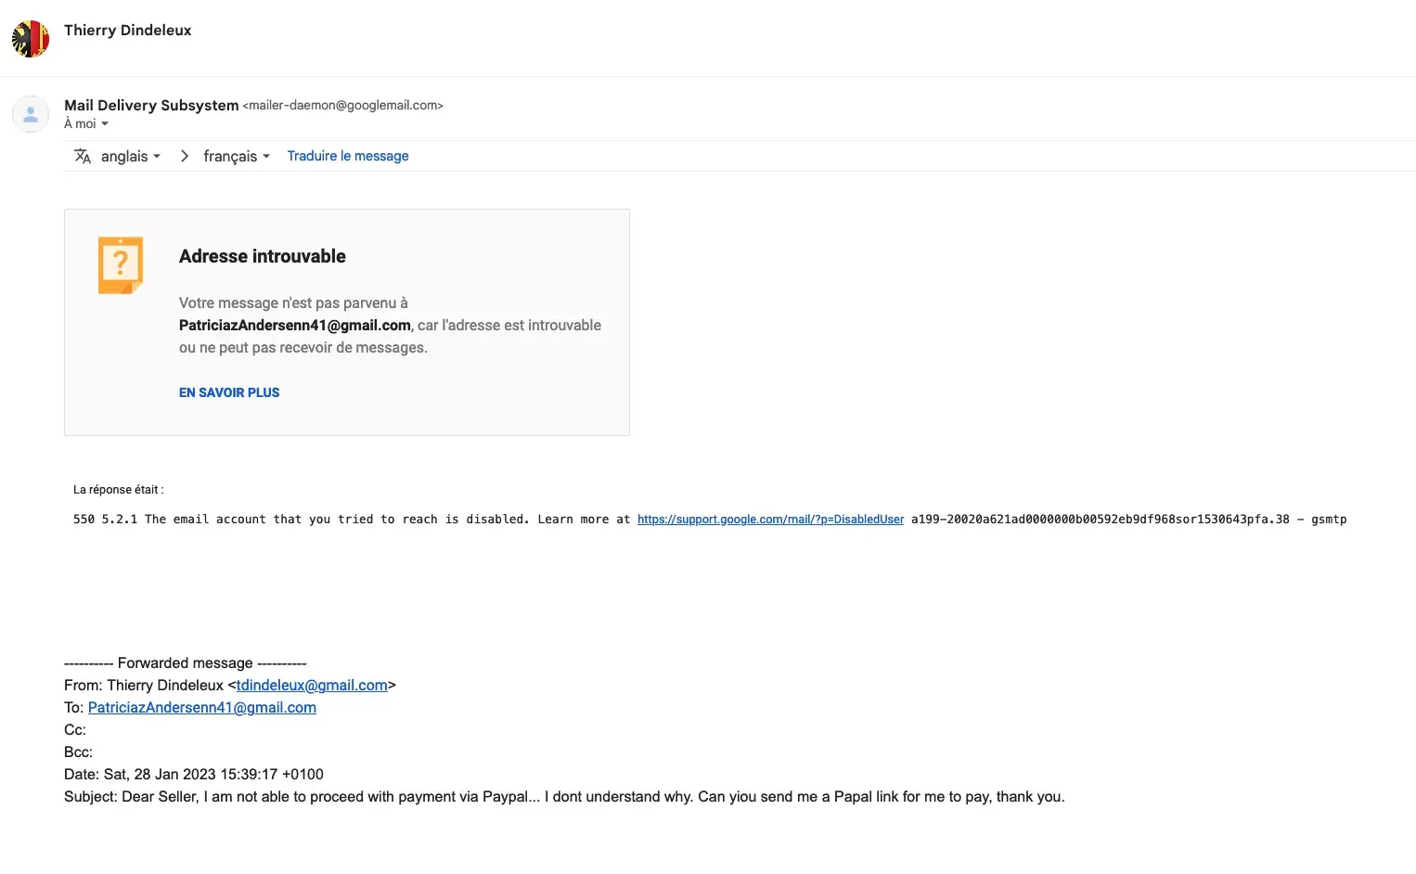Follow the support.google.com DisabledUser link
The height and width of the screenshot is (874, 1416).
[x=770, y=520]
